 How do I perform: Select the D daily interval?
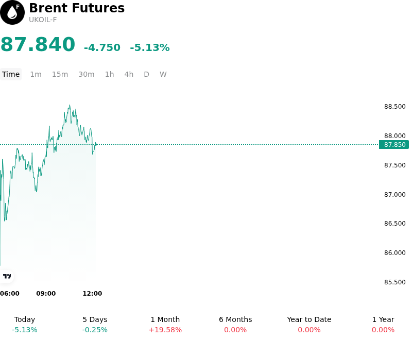pos(147,74)
